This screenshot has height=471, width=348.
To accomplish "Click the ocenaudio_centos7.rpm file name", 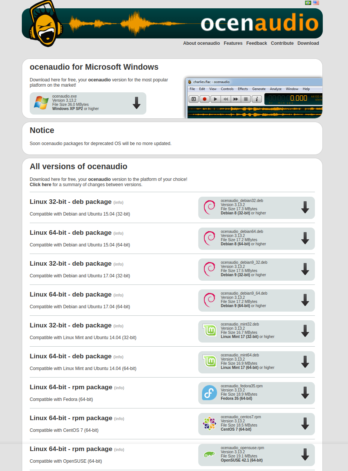I will 241,417.
